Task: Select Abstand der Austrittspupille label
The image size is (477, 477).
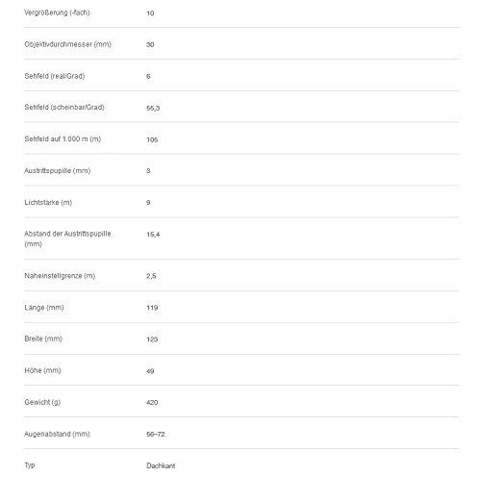Action: pyautogui.click(x=67, y=238)
